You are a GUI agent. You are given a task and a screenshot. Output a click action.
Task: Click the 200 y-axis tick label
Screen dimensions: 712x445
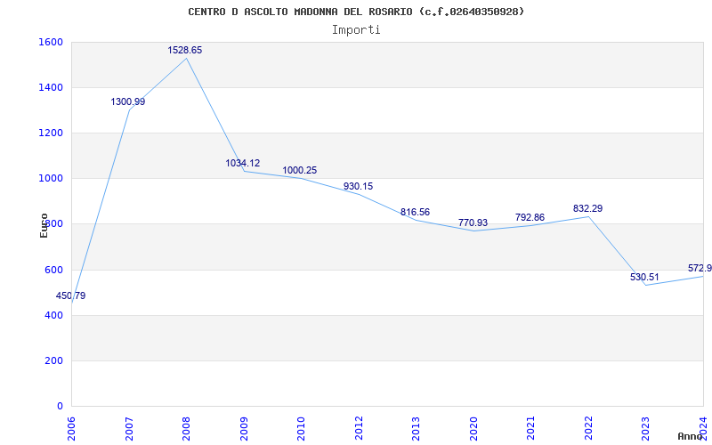coord(53,361)
